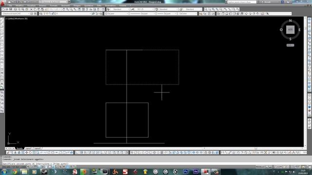Click the Erase tool in the Modify toolbar
This screenshot has width=312, height=175.
tap(8, 153)
